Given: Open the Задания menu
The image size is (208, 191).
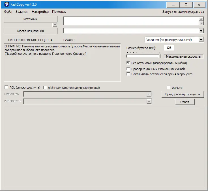Looking at the screenshot, I should coord(22,12).
